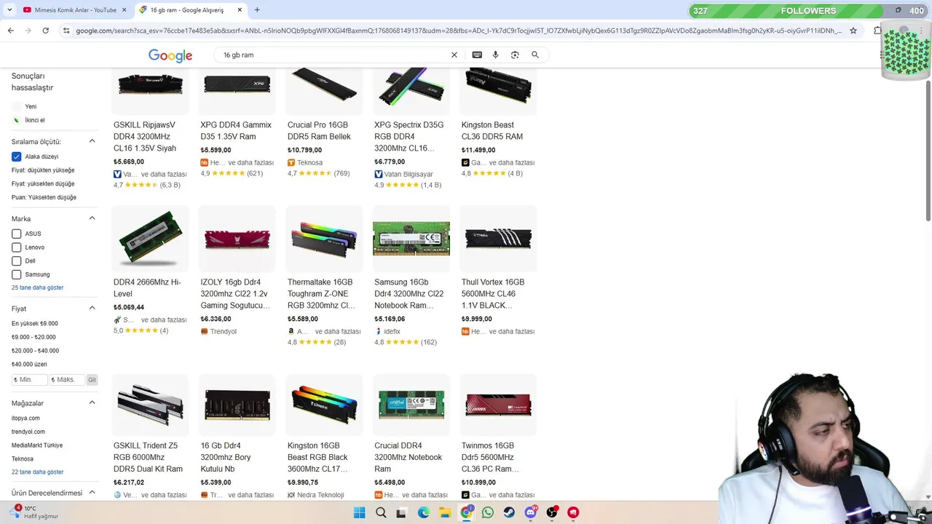Uncheck the Alaka düzeyi sort option
932x524 pixels.
17,156
